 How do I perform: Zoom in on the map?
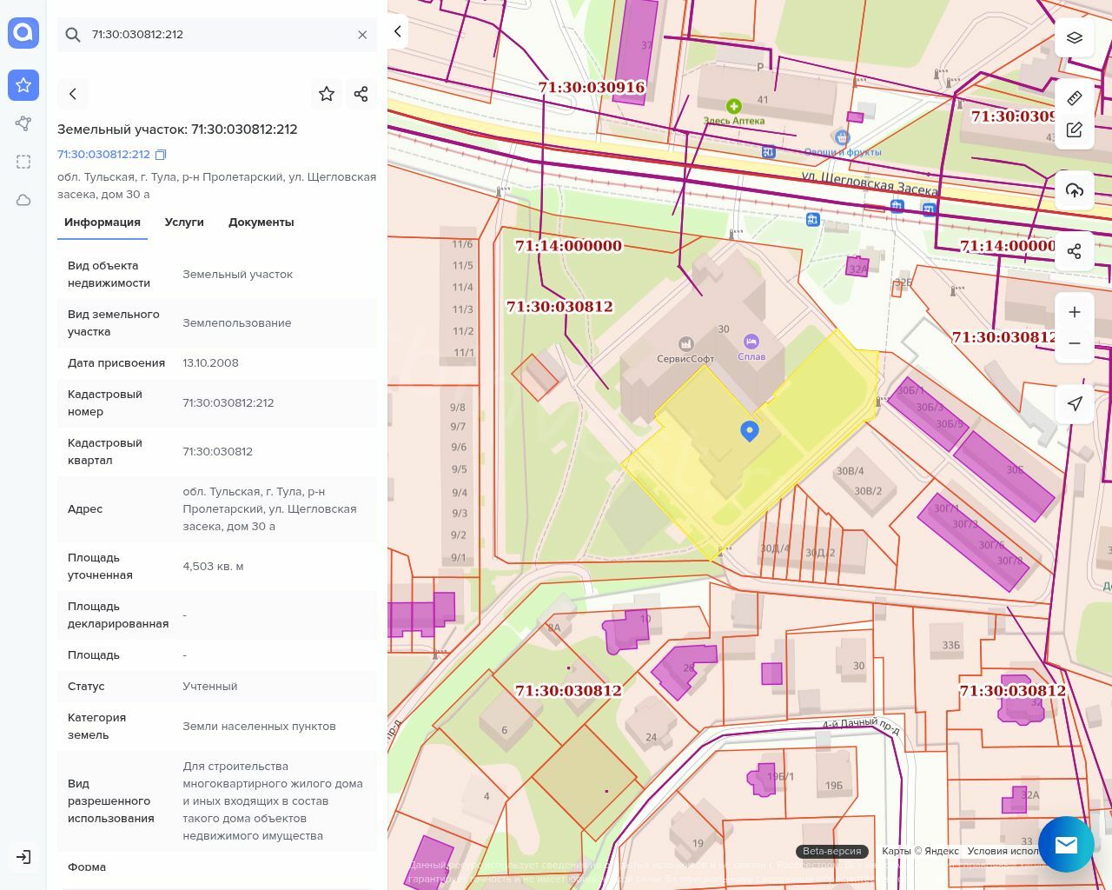[x=1074, y=312]
